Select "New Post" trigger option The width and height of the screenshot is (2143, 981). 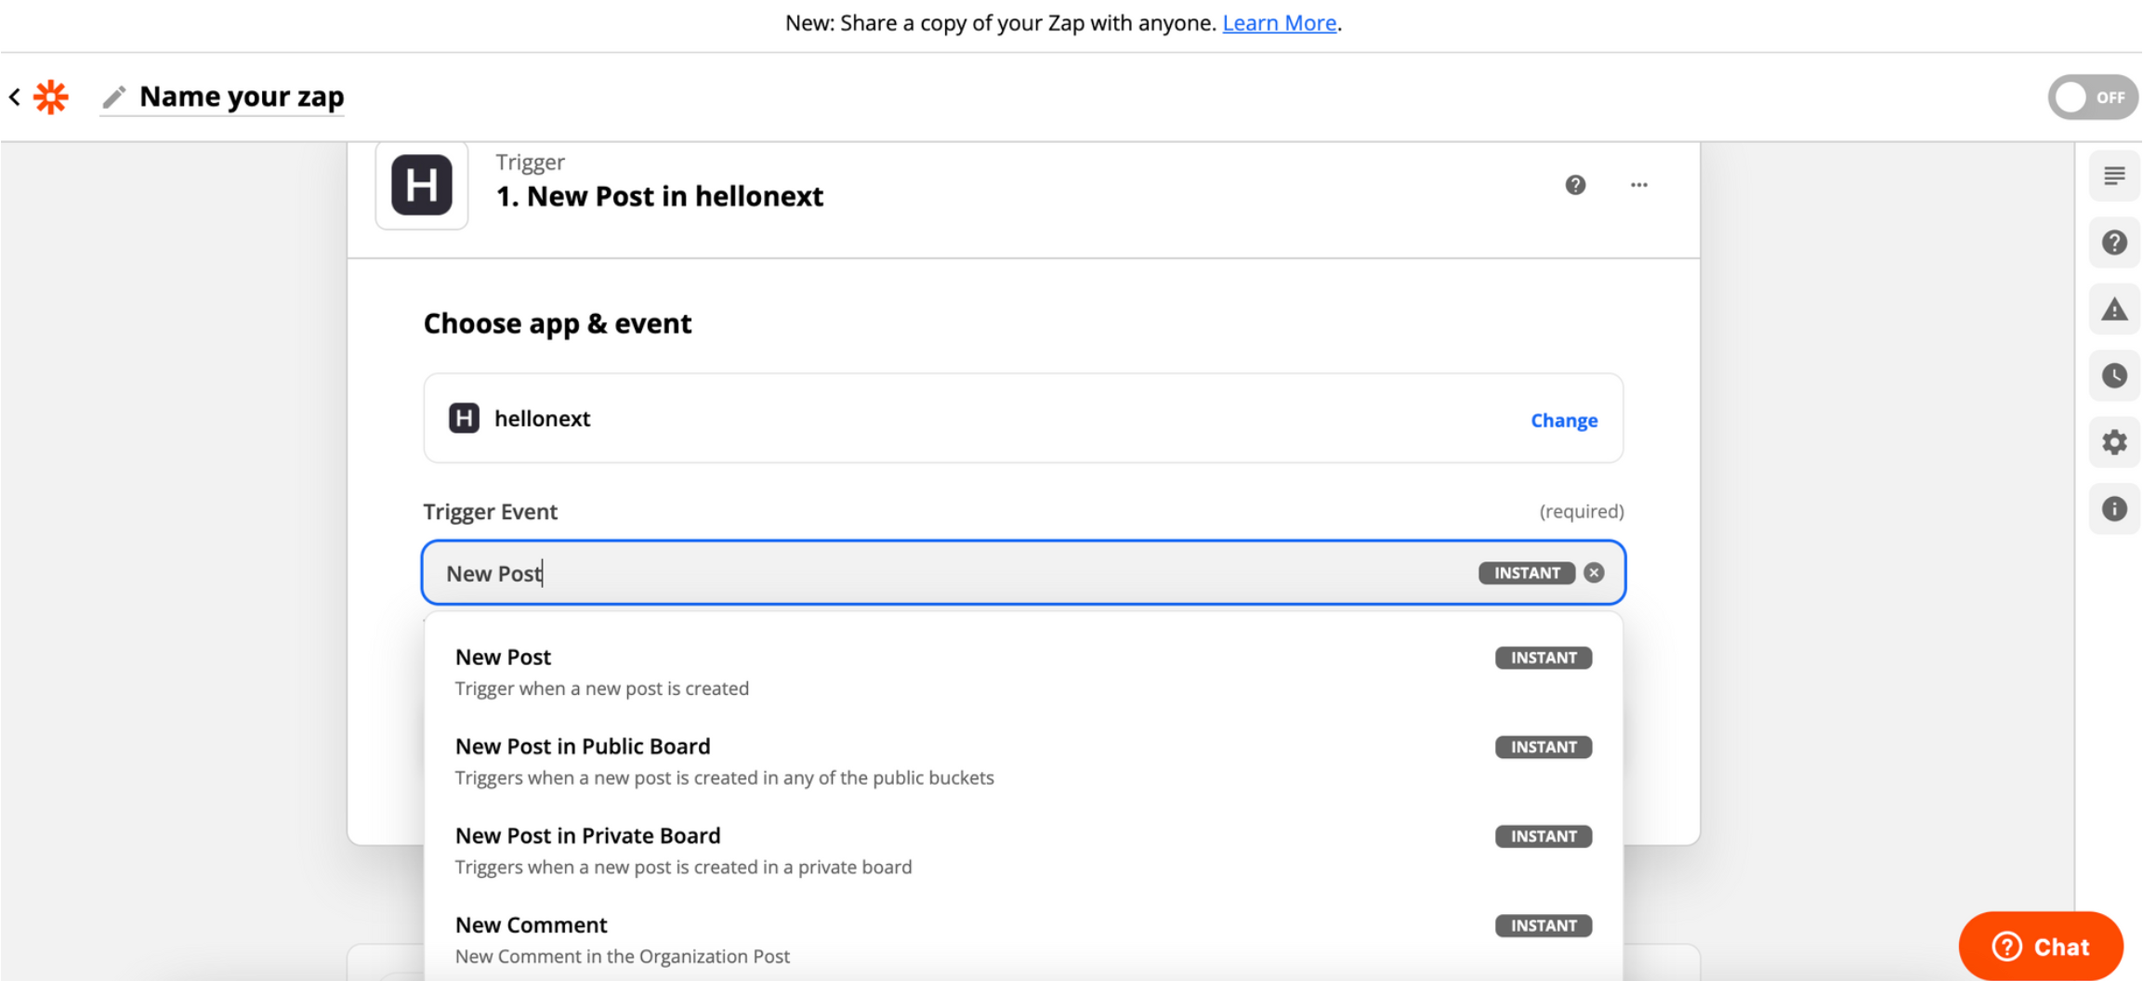(x=1023, y=671)
